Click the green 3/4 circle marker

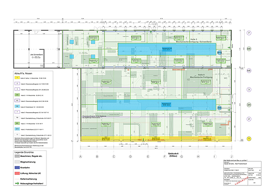[x=248, y=105]
